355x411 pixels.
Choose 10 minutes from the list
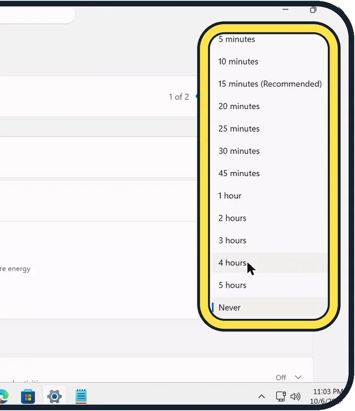click(269, 62)
